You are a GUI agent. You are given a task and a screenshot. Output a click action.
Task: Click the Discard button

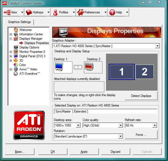116,152
